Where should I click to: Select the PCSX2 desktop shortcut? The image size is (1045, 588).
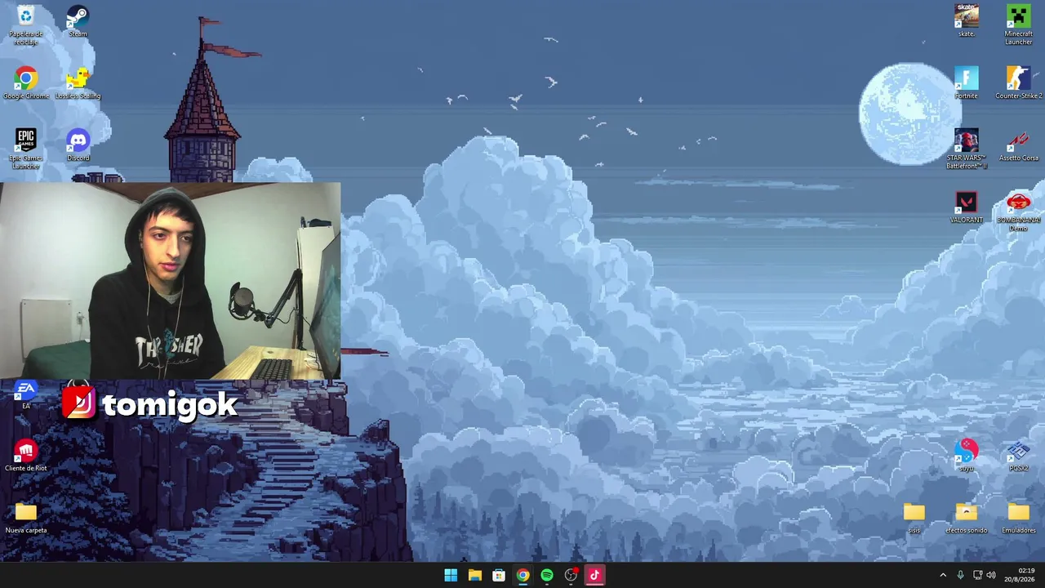click(1019, 456)
